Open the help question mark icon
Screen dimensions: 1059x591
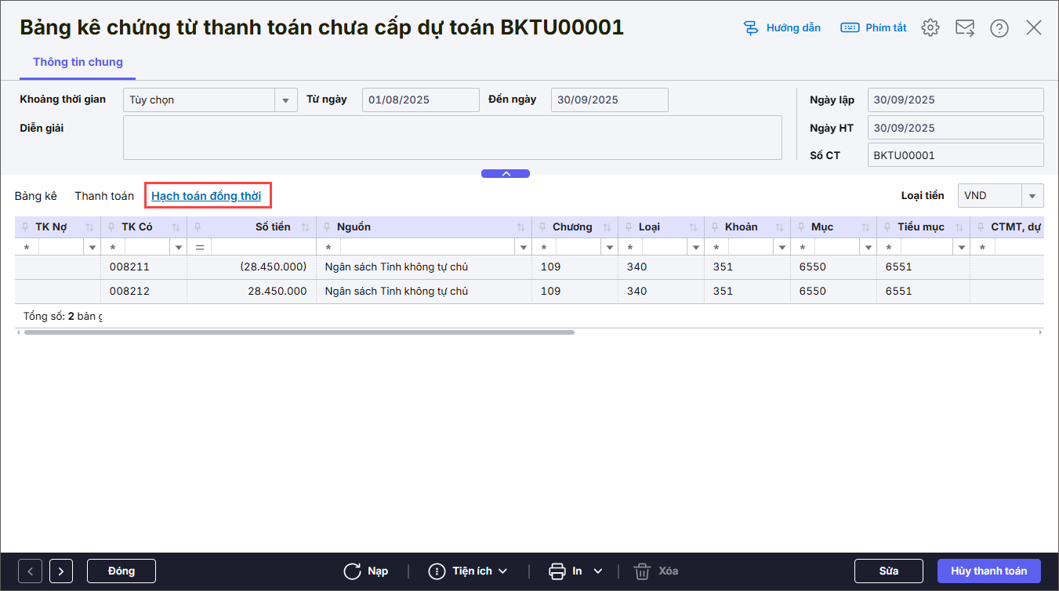(999, 28)
